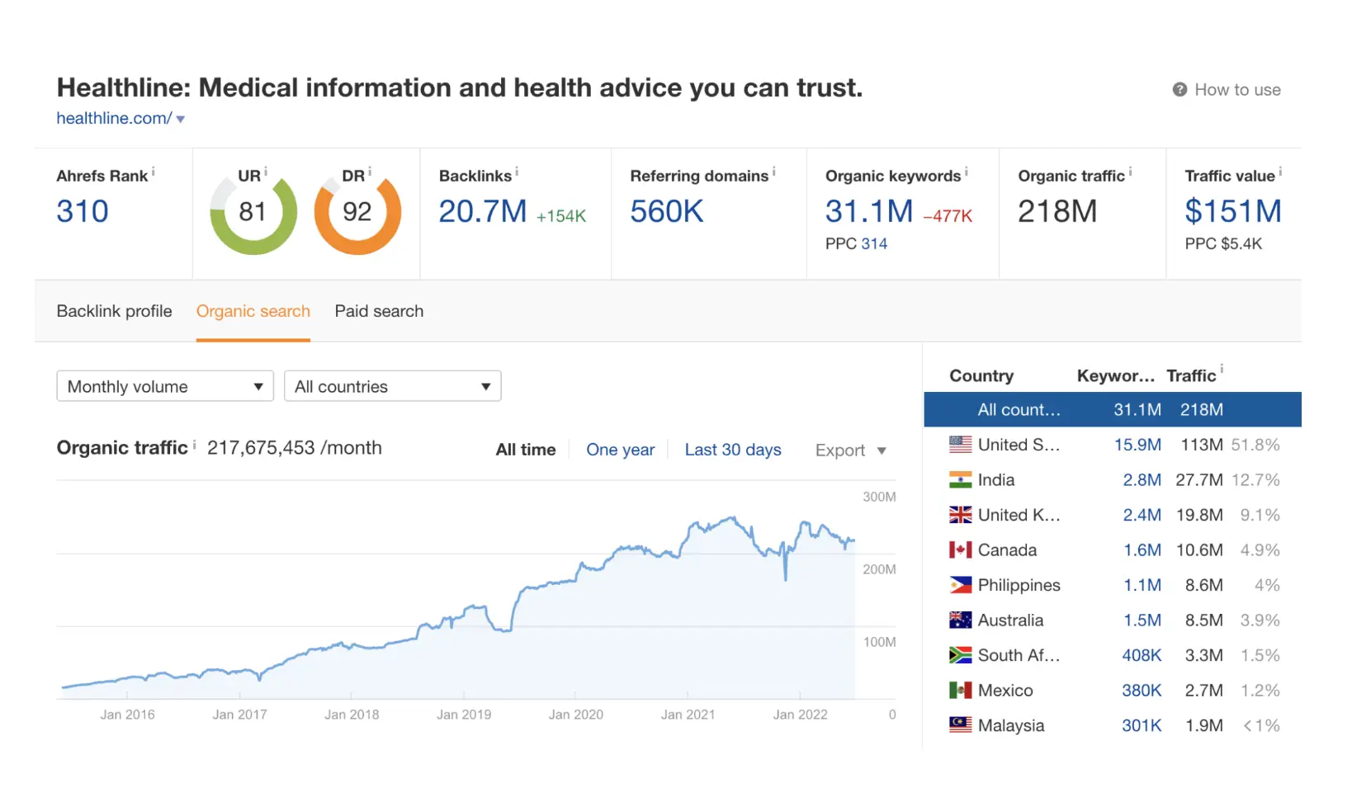Click the Jan 2020 chart axis label
This screenshot has width=1352, height=797.
[x=576, y=714]
